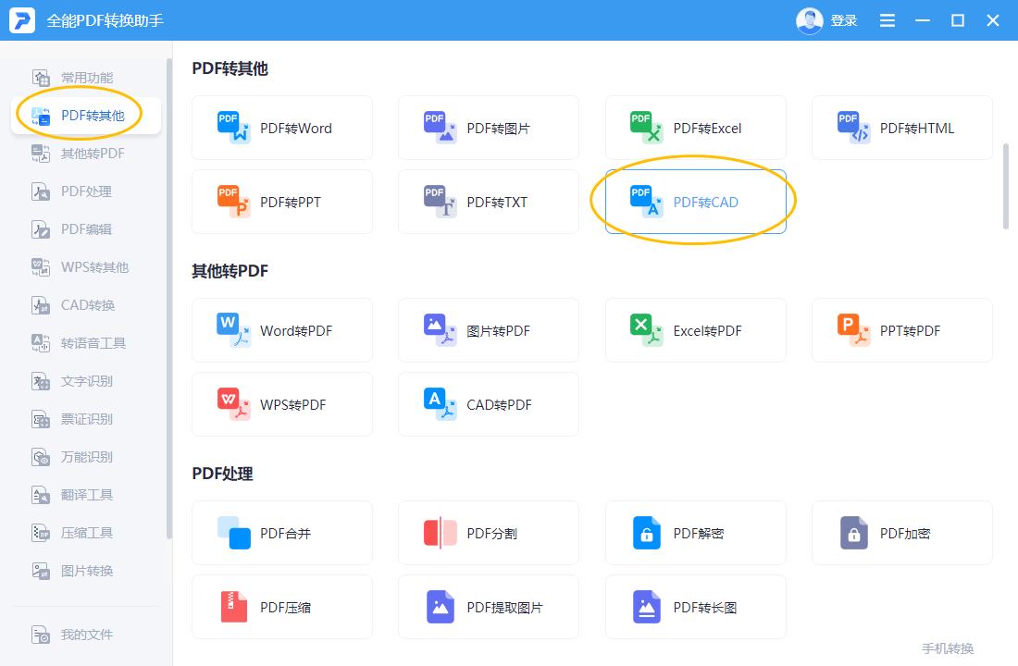This screenshot has width=1018, height=666.
Task: Open the PDF转图片 converter
Action: click(x=489, y=128)
